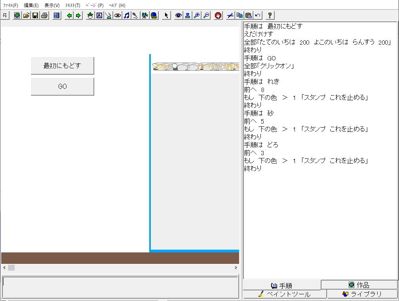Viewport: 399px width, 301px height.
Task: Click the scissors cut icon
Action: click(230, 15)
